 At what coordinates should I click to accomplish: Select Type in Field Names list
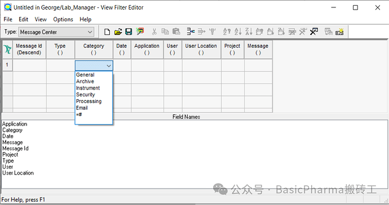[x=8, y=161]
